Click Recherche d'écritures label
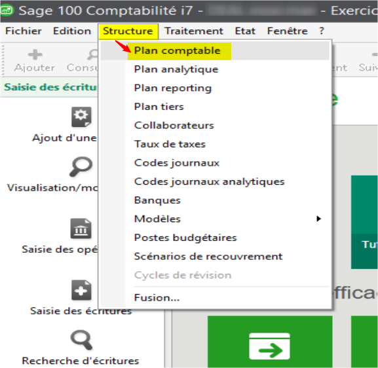This screenshot has height=368, width=378. pyautogui.click(x=81, y=361)
